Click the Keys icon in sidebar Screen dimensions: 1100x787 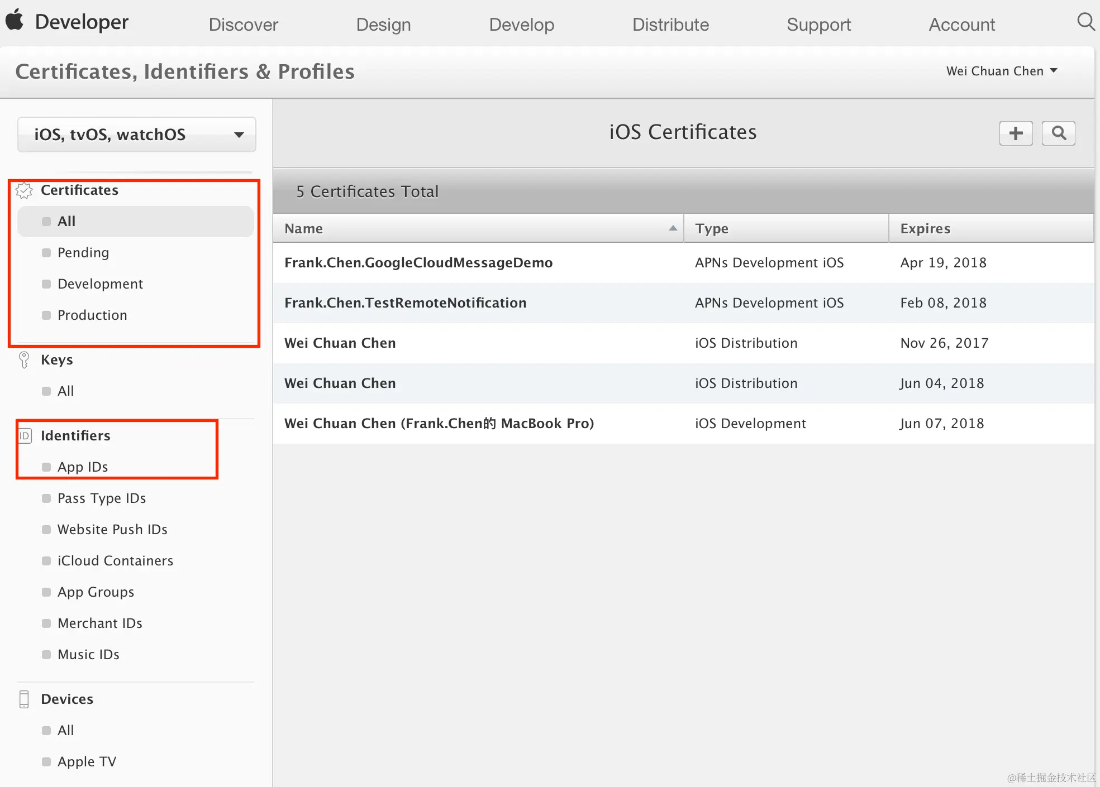click(x=24, y=360)
